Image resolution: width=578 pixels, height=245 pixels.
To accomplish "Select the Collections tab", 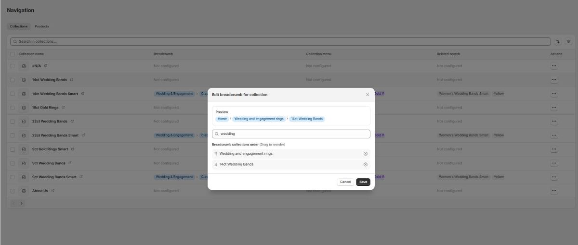I will pos(19,26).
